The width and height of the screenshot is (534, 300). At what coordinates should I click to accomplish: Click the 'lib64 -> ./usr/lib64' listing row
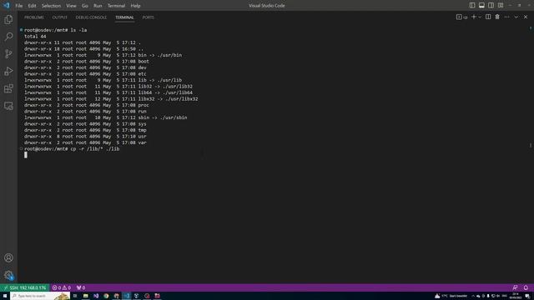coord(108,92)
